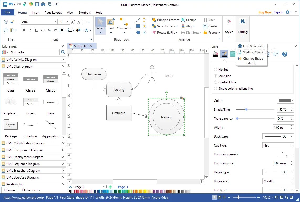This screenshot has height=202, width=300.
Task: Select the fill bucket icon in Line panel
Action: (x=215, y=54)
